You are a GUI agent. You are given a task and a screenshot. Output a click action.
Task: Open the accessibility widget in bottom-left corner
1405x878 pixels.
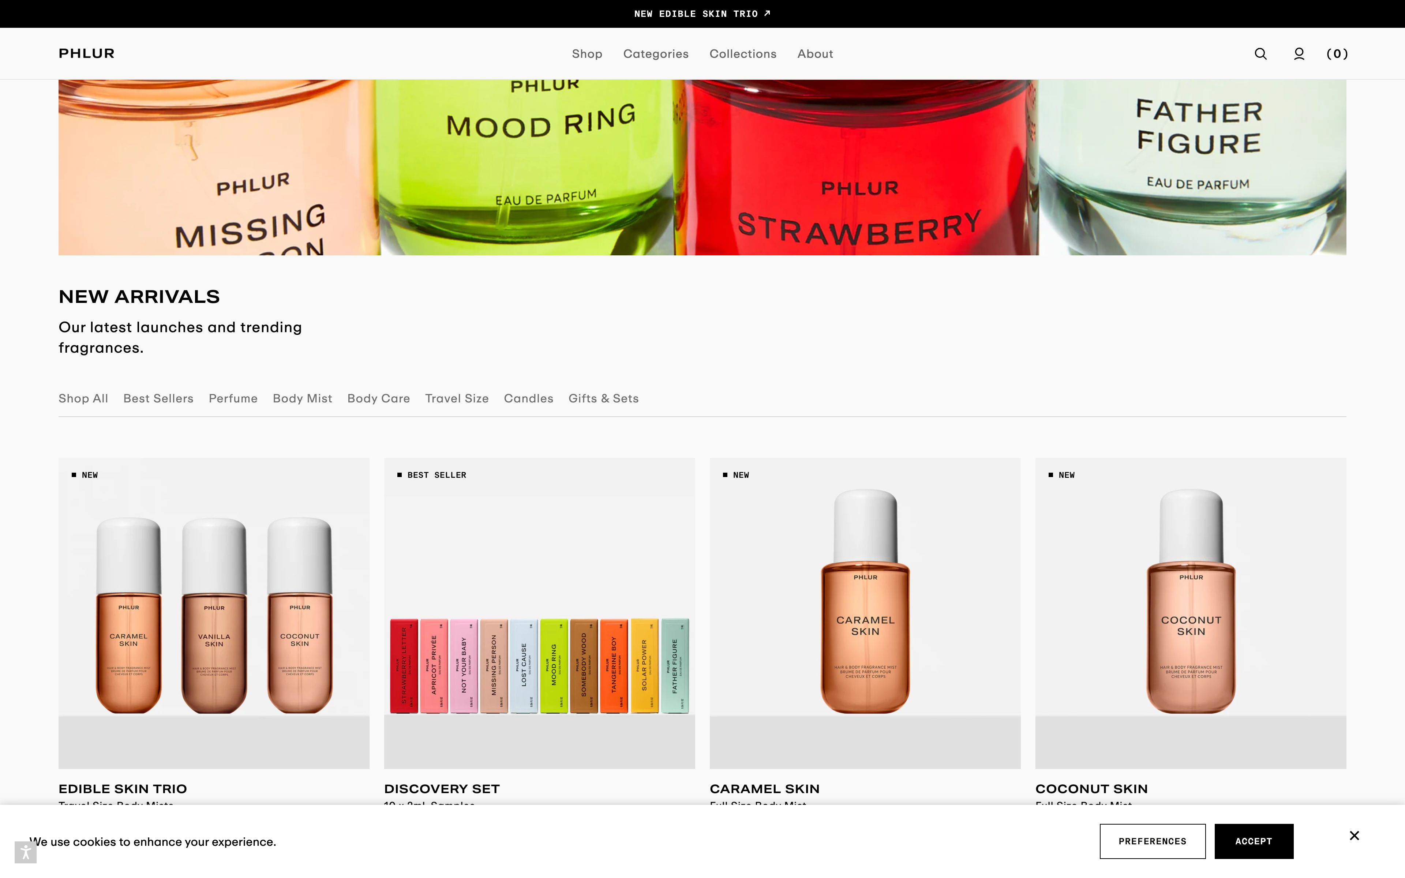(26, 852)
